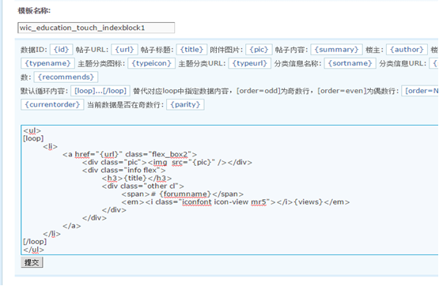
Task: Click the 提交 submit button
Action: [x=32, y=262]
